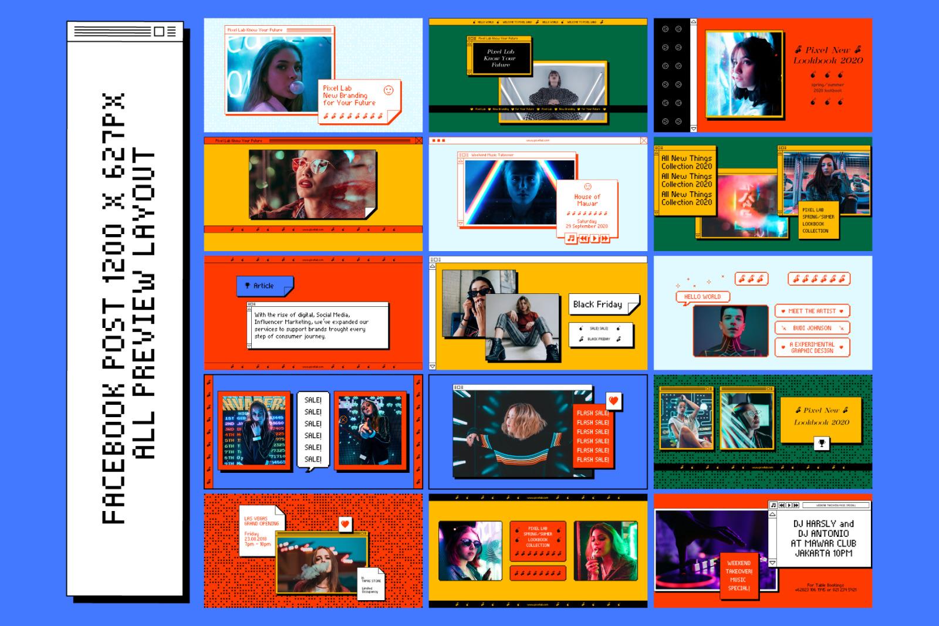Click Hello World speech bubble
Viewport: 939px width, 626px height.
(702, 297)
